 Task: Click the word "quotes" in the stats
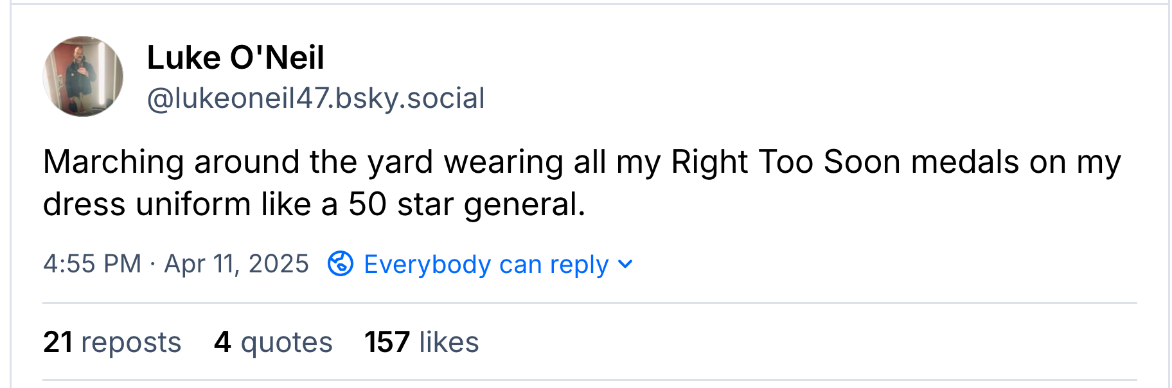pos(287,342)
